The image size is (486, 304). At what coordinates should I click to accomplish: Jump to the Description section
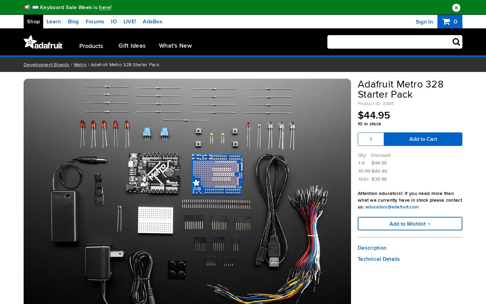coord(372,248)
